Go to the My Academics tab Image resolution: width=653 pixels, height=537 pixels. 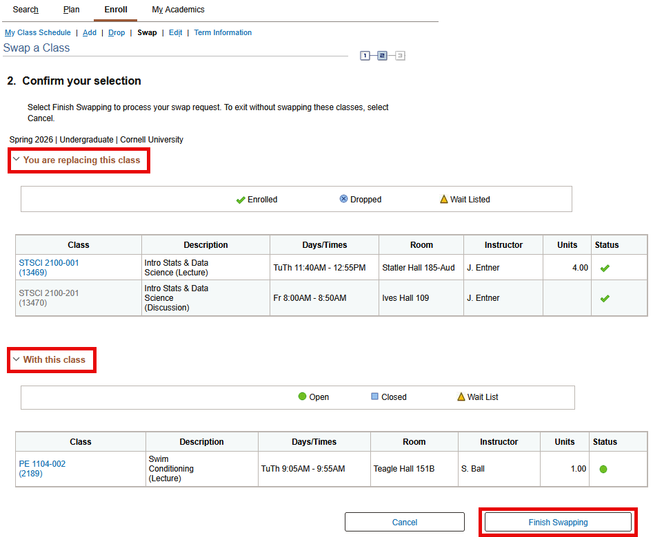click(178, 10)
